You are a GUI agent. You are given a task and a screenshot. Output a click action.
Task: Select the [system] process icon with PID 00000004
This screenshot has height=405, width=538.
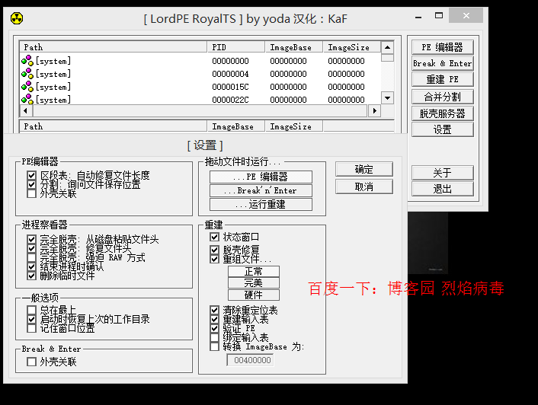pos(27,74)
